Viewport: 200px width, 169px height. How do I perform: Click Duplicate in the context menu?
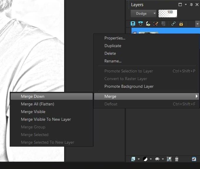[x=113, y=46]
